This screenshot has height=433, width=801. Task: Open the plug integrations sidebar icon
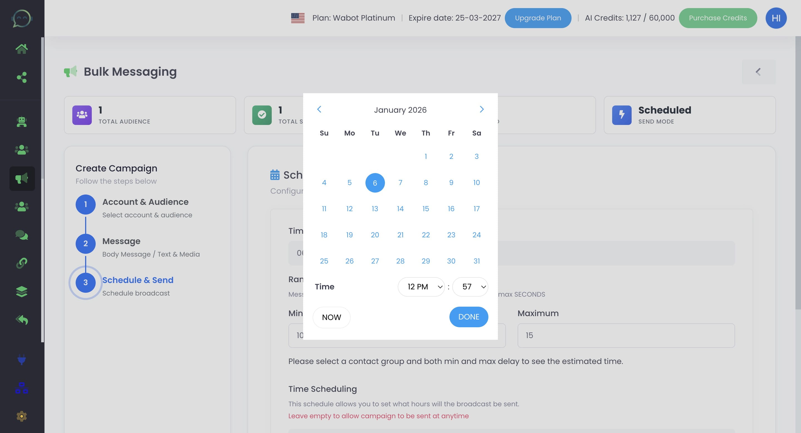(21, 360)
